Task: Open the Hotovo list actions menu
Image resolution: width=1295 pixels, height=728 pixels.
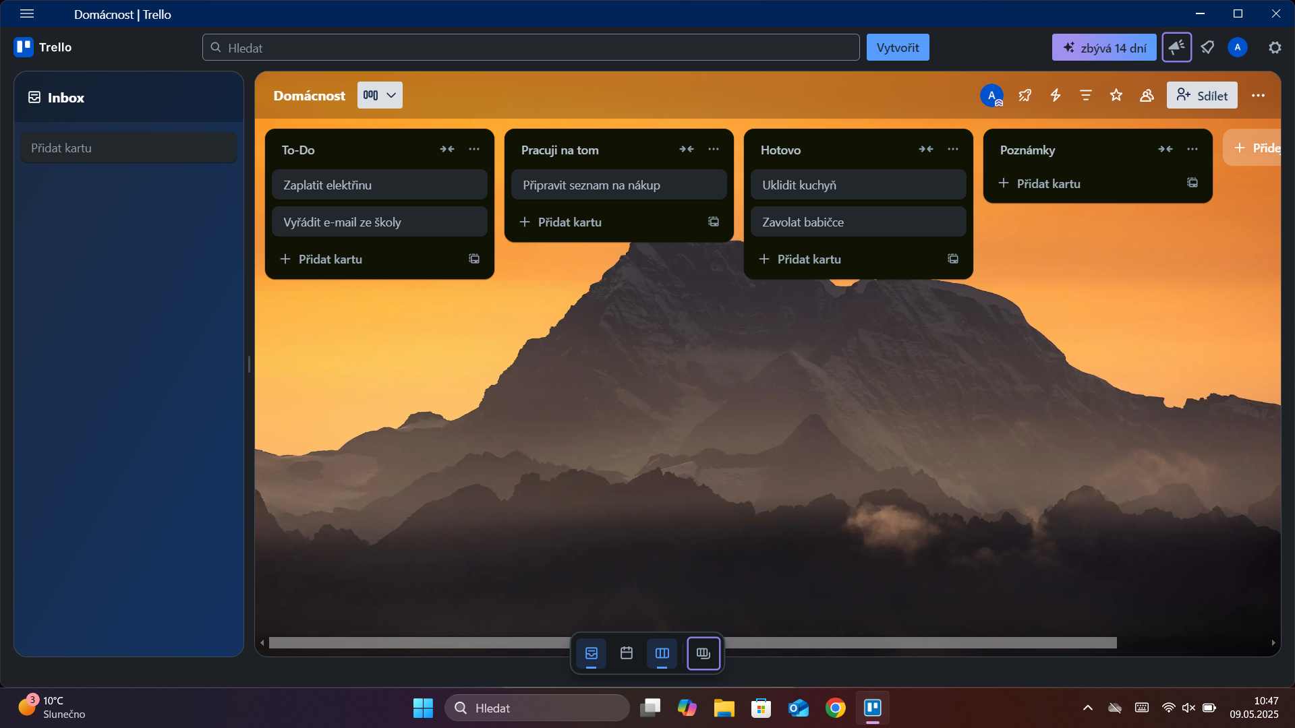Action: tap(952, 149)
